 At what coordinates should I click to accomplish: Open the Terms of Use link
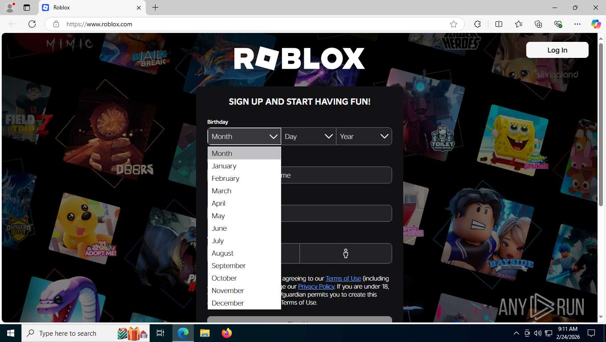(x=343, y=278)
